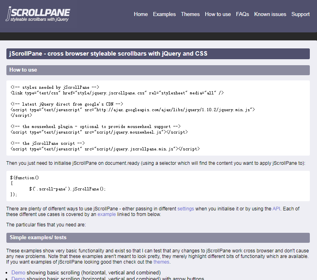Screen dimensions: 317x280
Task: Go to Examples page
Action: (x=164, y=14)
